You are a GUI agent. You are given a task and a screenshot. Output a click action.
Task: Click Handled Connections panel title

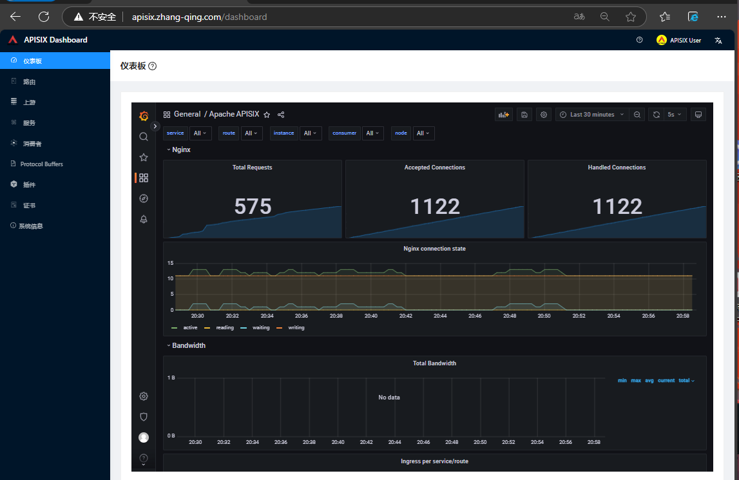pos(617,168)
